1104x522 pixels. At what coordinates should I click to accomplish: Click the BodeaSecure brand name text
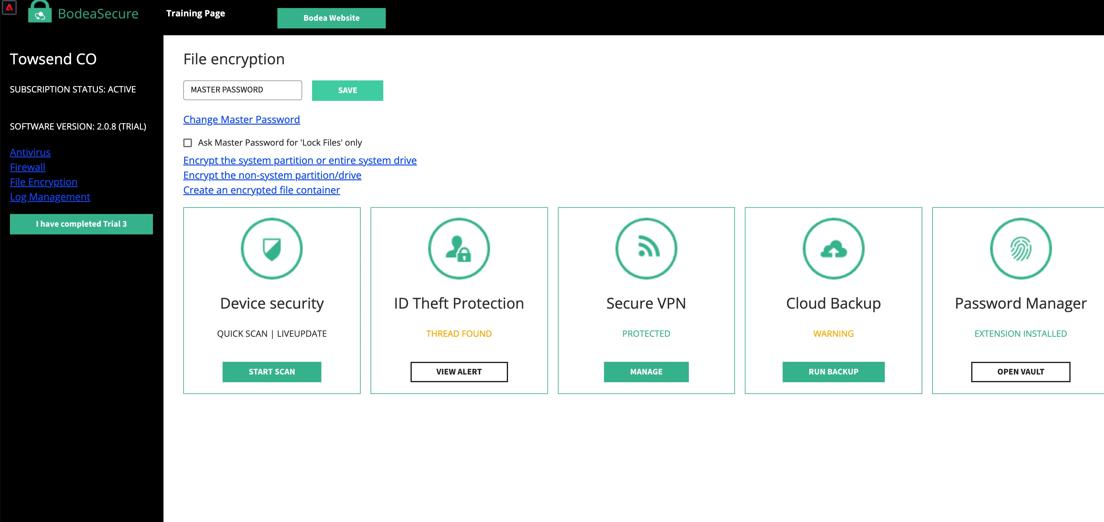click(x=98, y=14)
